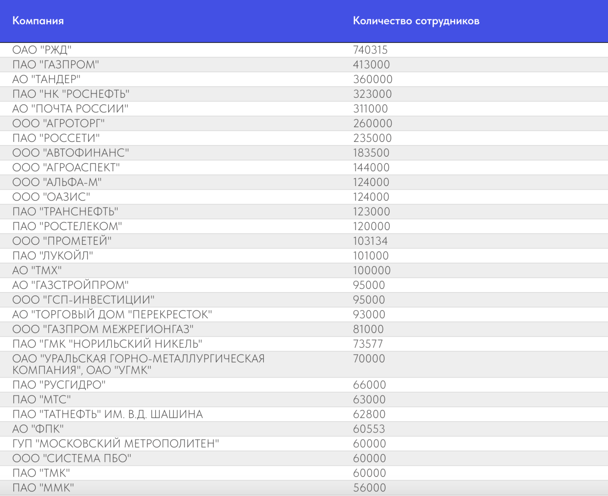
Task: Click ПАО "ММК" cell
Action: 43,487
